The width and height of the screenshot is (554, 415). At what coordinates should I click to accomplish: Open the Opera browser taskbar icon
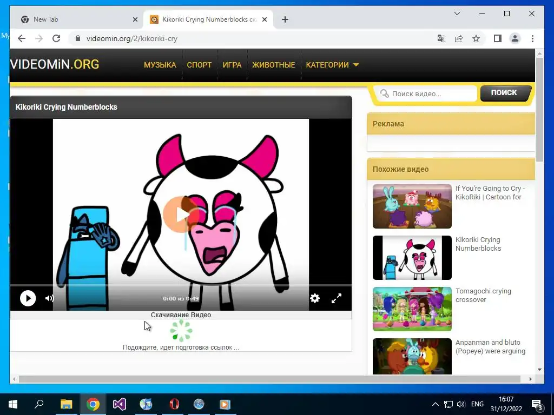coord(174,404)
